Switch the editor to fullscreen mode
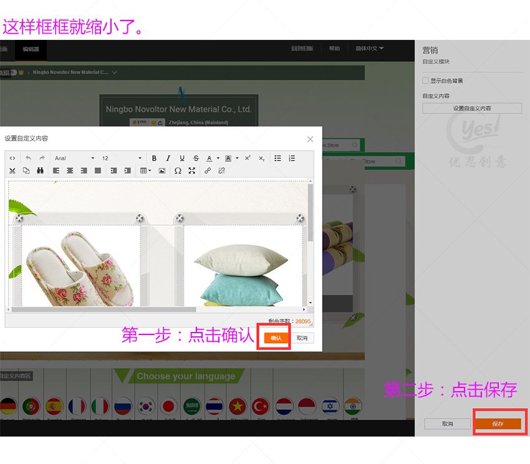This screenshot has height=464, width=530. click(191, 170)
